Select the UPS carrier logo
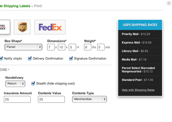The height and width of the screenshot is (122, 172). 22,27
